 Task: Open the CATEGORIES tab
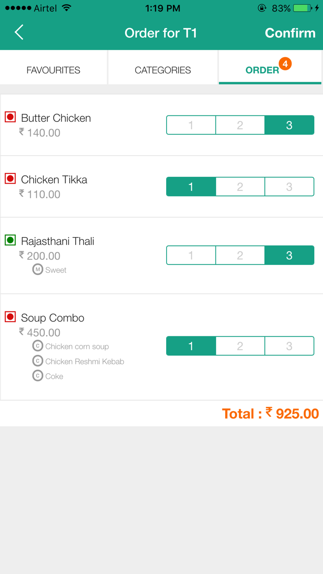click(162, 70)
